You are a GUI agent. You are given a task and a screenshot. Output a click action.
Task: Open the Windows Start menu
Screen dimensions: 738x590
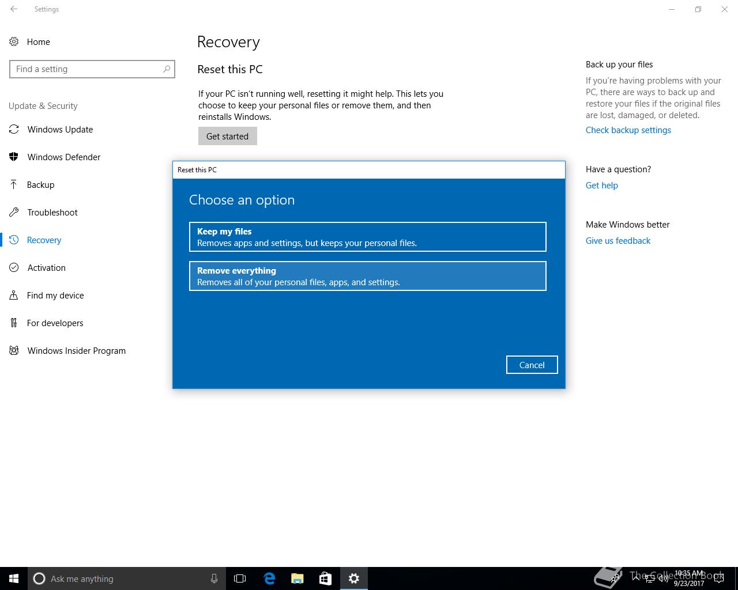tap(14, 578)
